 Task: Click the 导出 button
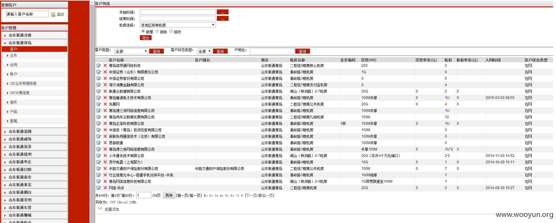click(146, 38)
